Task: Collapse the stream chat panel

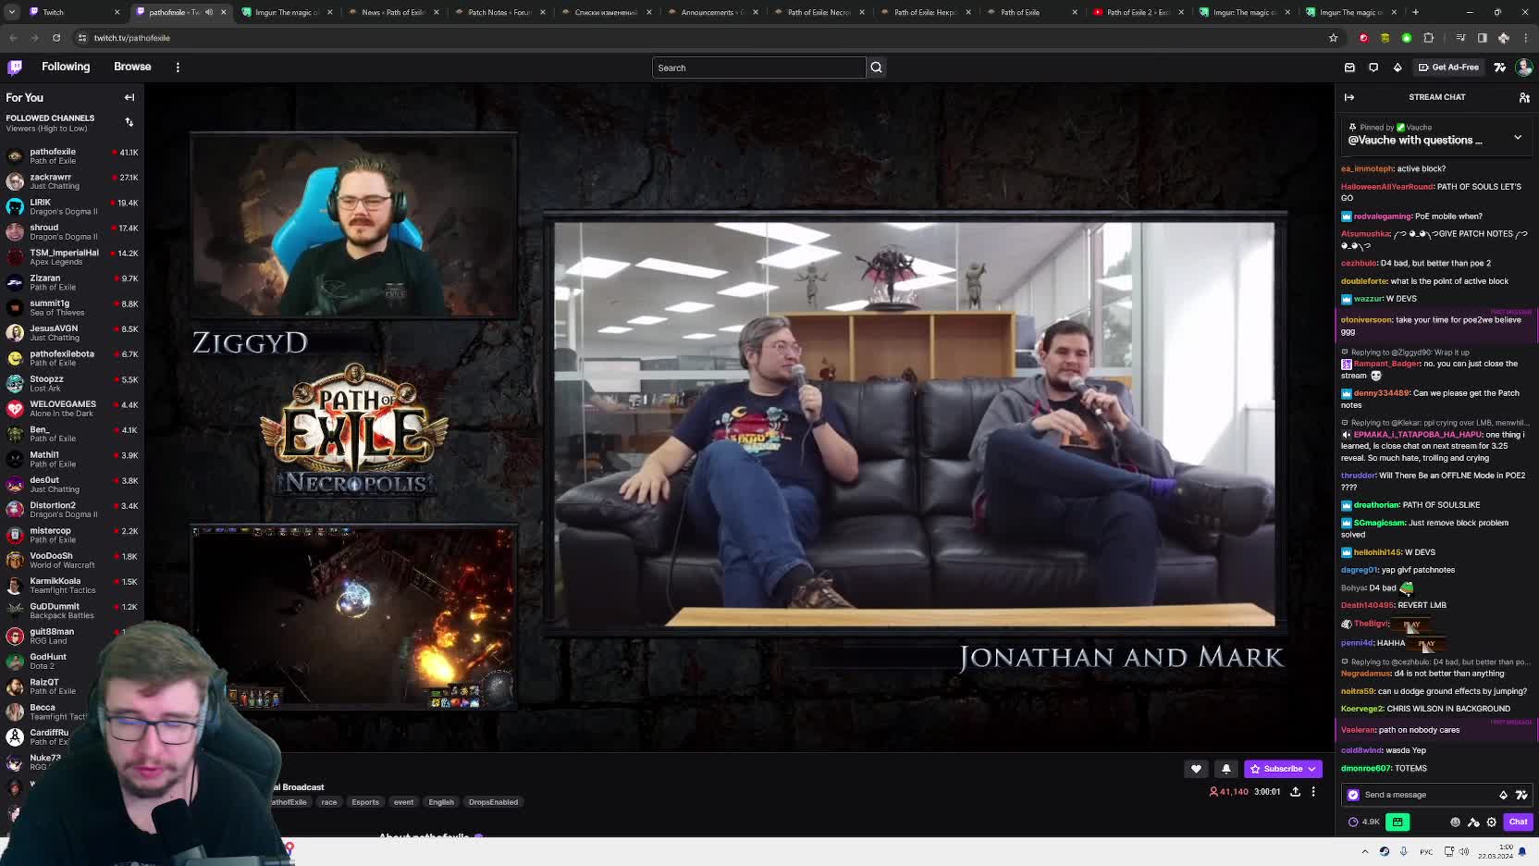Action: [1349, 97]
